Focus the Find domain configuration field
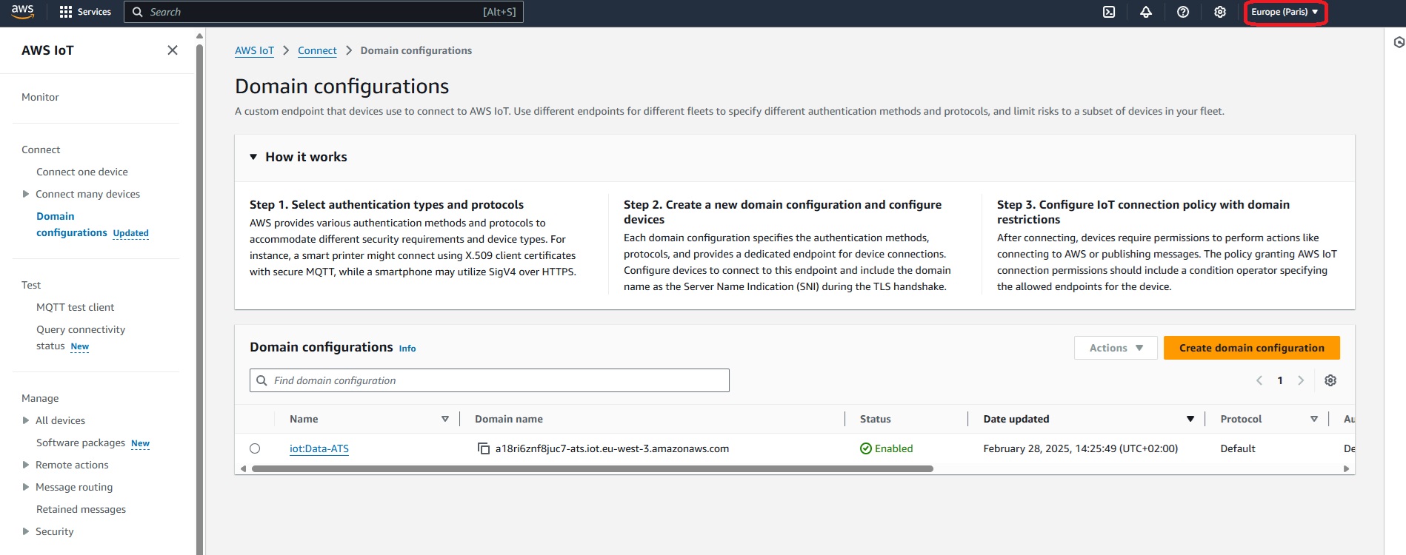Screen dimensions: 1406x555 pos(489,380)
